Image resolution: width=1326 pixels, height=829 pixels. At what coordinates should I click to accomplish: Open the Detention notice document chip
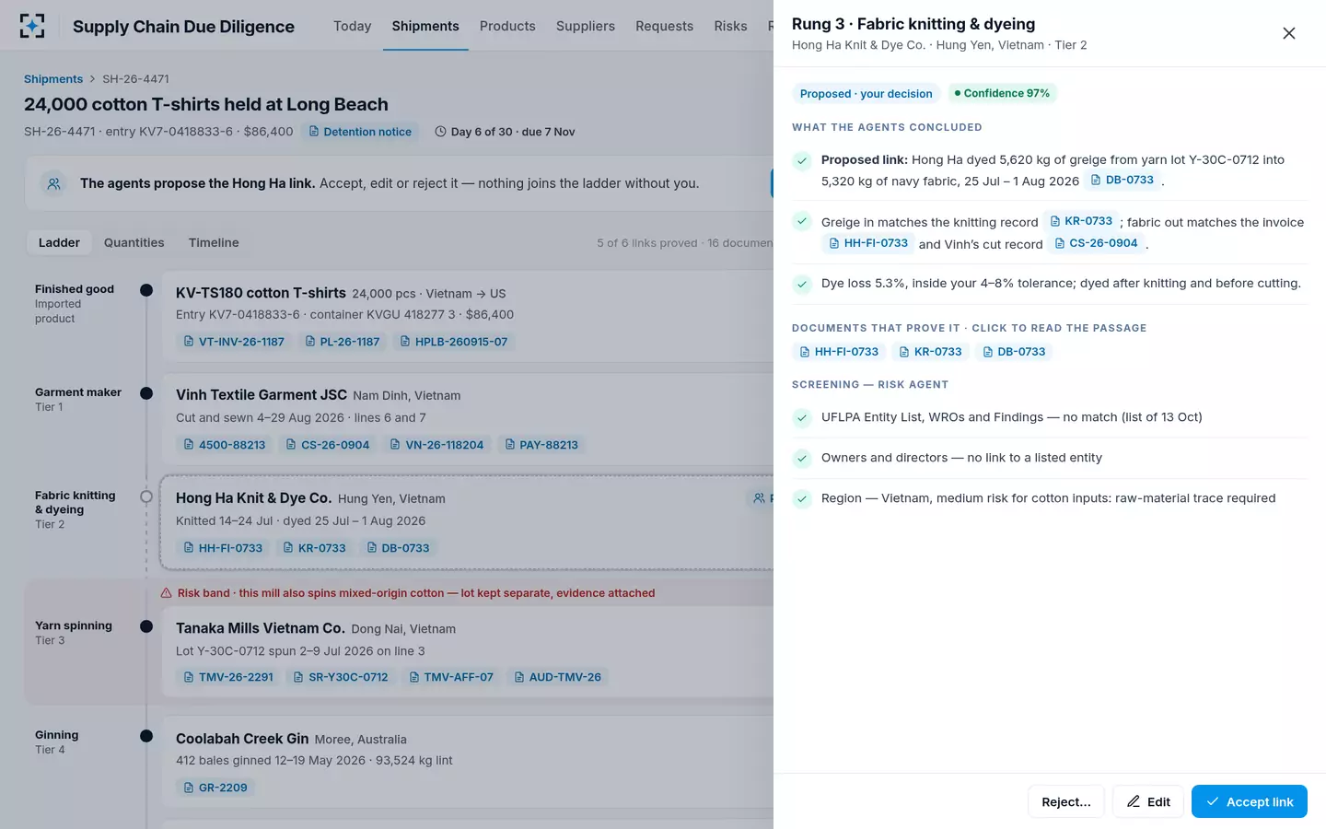[x=360, y=132]
